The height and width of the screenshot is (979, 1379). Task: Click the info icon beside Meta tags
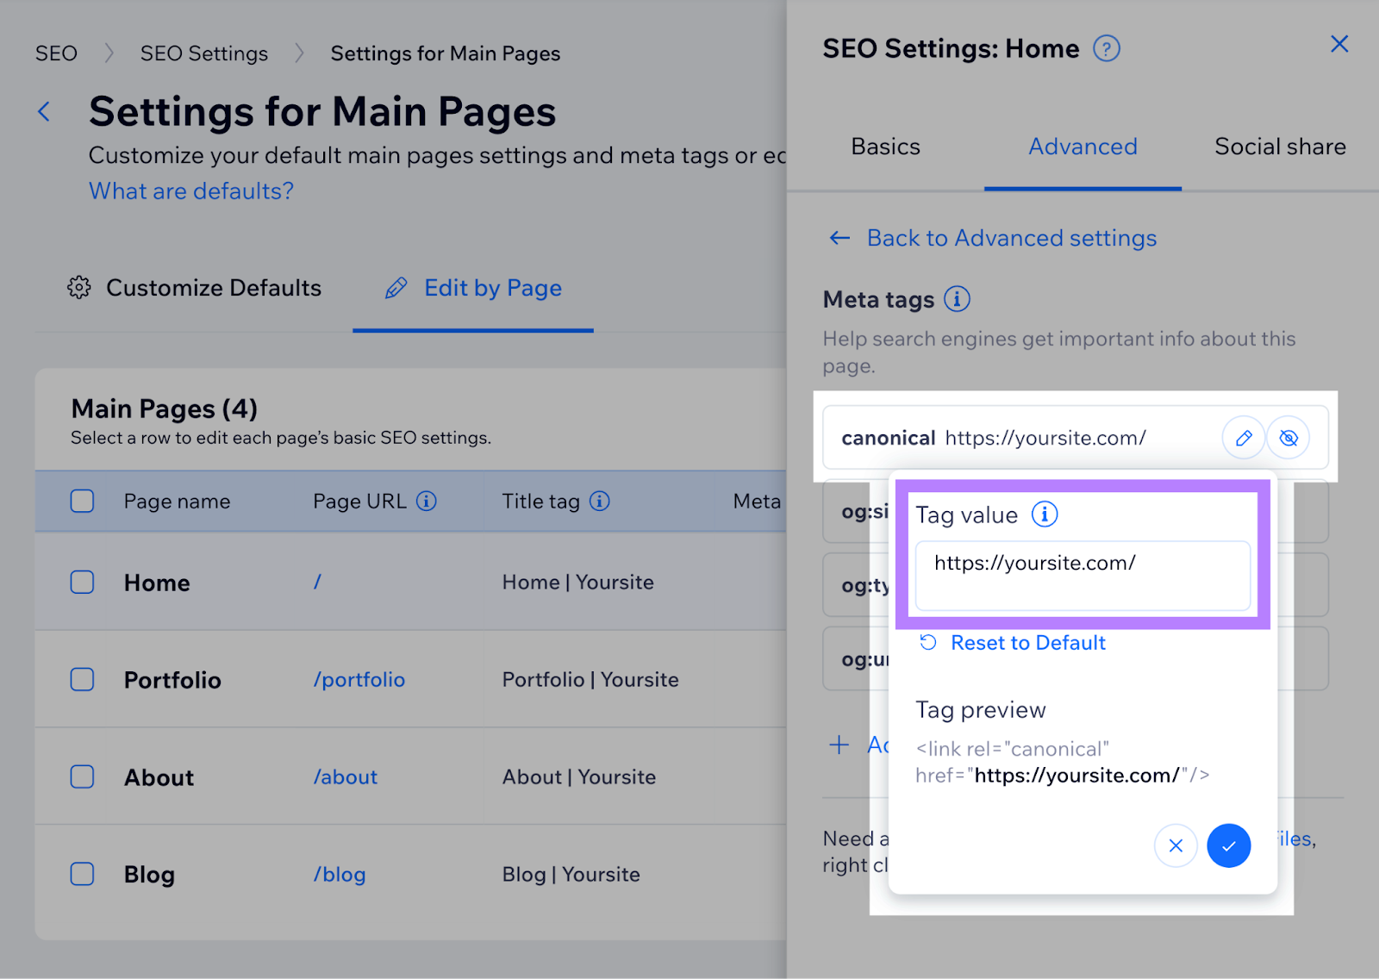(x=957, y=299)
